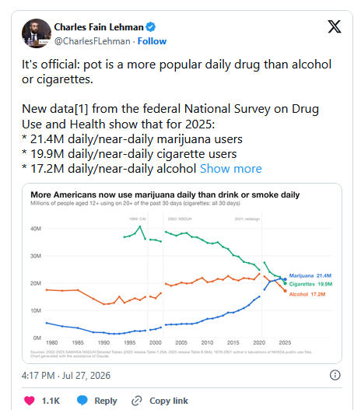Click the Copy link label

pyautogui.click(x=169, y=401)
